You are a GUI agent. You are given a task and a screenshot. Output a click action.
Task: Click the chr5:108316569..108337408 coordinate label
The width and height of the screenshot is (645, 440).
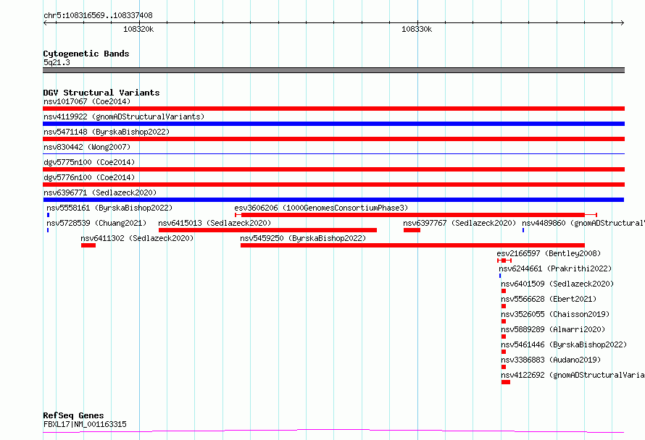[x=98, y=16]
